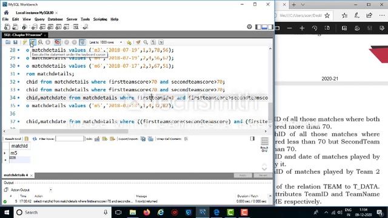Select the Result Grid view button

coord(264,144)
